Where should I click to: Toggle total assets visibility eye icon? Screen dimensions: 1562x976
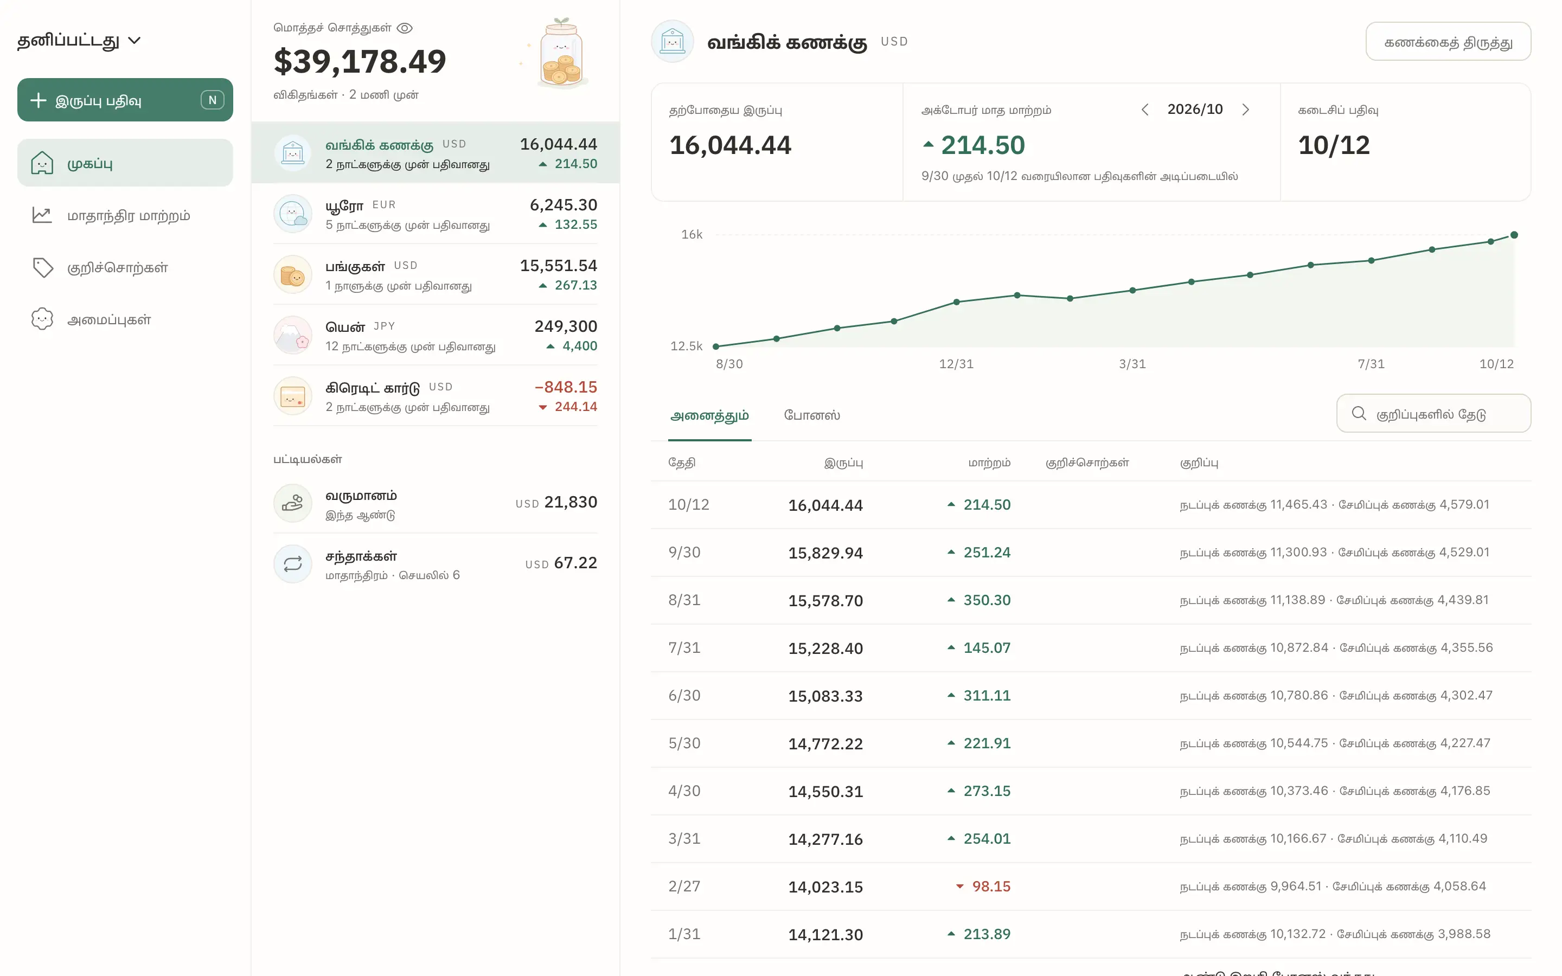405,28
